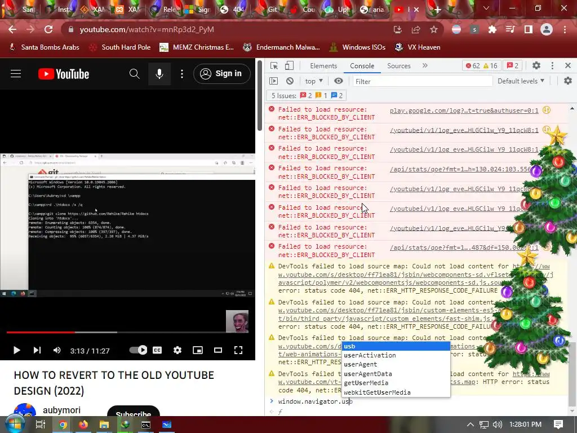Toggle the autoplay switch
This screenshot has height=433, width=577.
138,350
